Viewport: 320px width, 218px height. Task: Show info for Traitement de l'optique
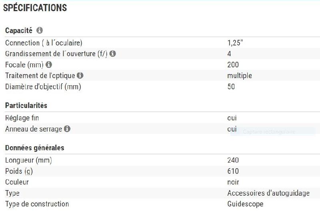[x=80, y=75]
